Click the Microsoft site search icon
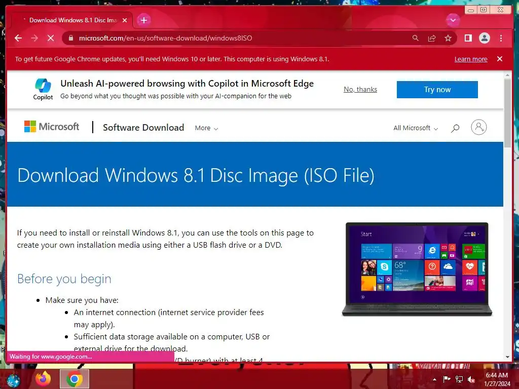The image size is (519, 389). (455, 128)
